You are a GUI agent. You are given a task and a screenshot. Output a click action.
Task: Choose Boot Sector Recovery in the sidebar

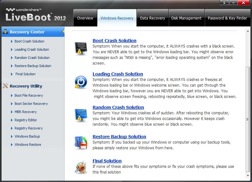click(x=31, y=104)
